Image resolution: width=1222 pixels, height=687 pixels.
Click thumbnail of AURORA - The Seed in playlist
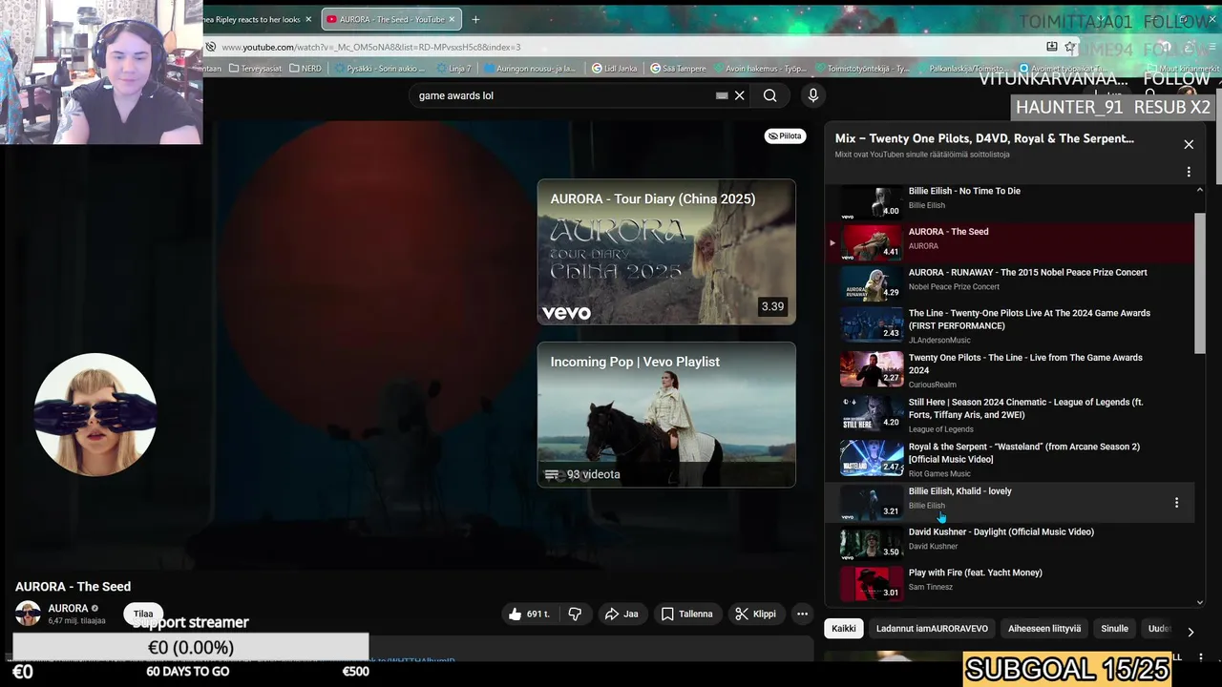pos(871,242)
